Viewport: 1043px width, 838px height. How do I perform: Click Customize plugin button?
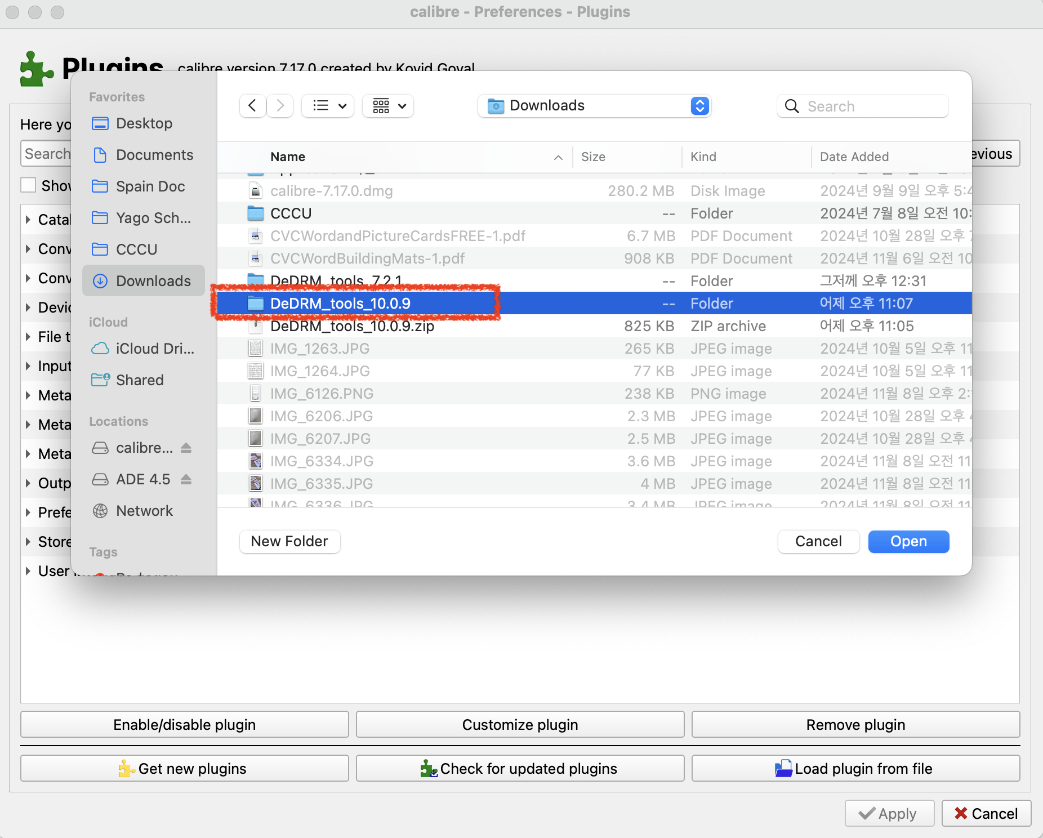[x=520, y=724]
